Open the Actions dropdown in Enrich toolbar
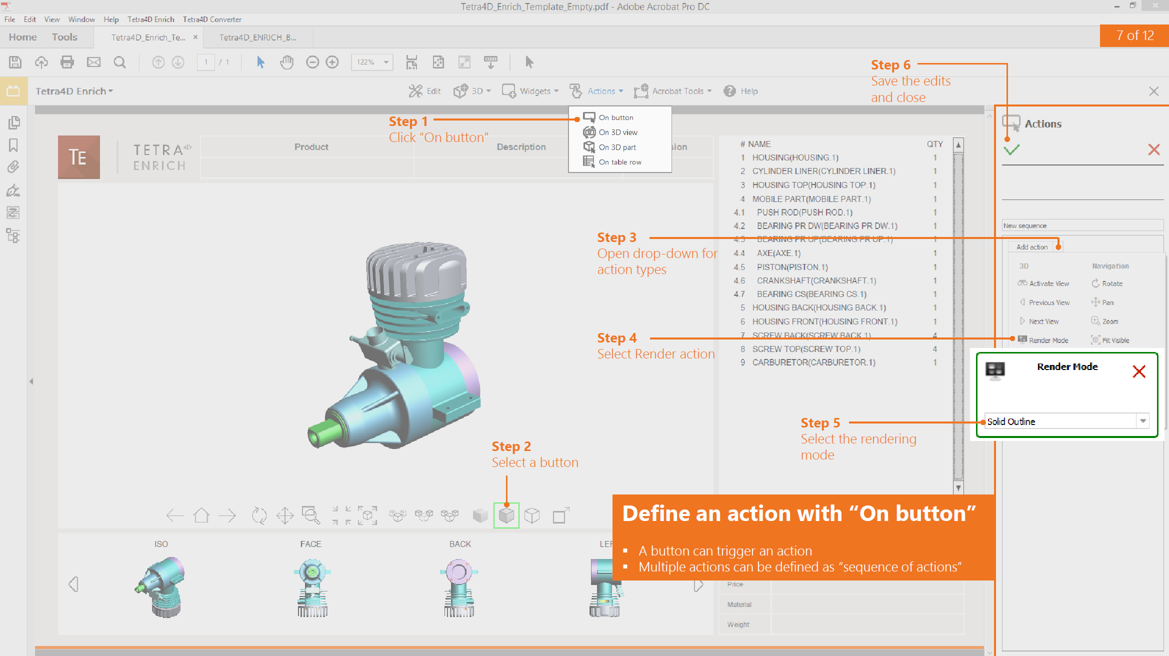The width and height of the screenshot is (1169, 656). point(596,91)
